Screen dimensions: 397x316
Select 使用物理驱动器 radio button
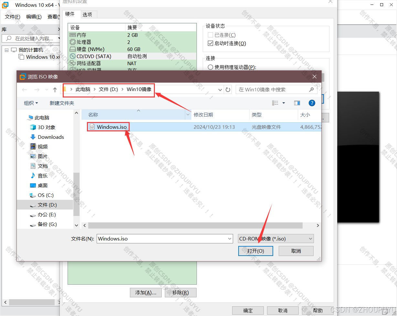coord(210,67)
